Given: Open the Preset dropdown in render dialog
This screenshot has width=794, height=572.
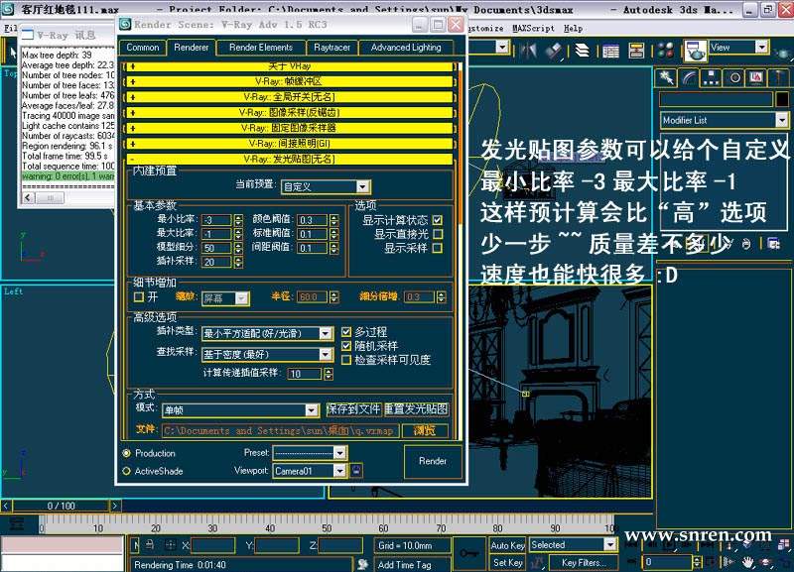Looking at the screenshot, I should tap(310, 453).
